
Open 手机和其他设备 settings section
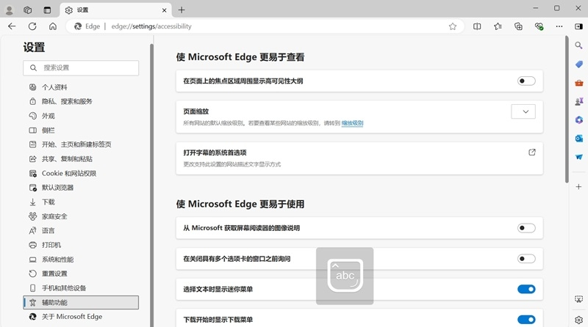click(81, 288)
